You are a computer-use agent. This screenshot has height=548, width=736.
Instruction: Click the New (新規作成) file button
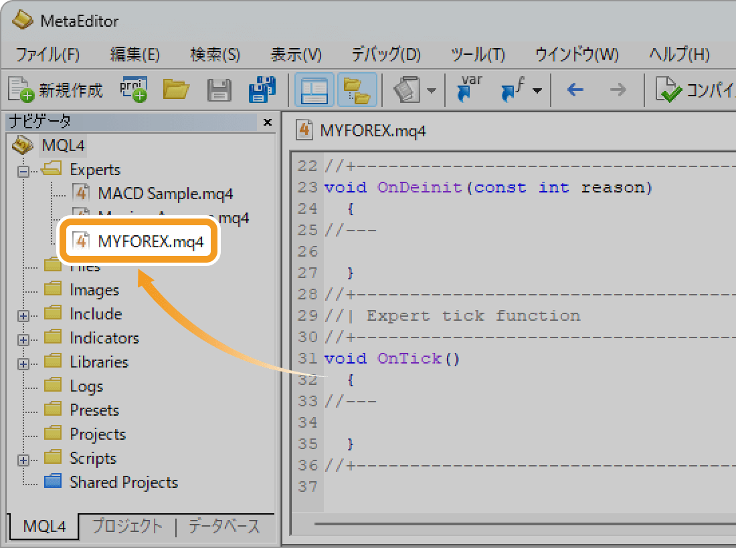[56, 89]
